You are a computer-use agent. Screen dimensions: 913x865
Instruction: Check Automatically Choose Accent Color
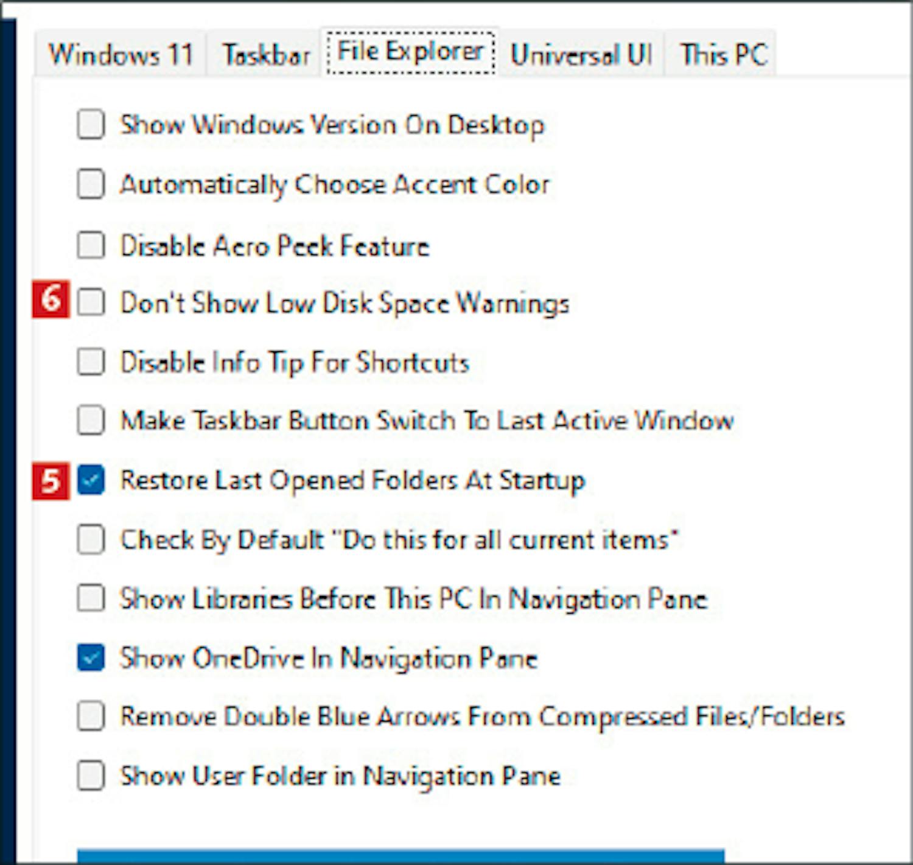tap(91, 184)
